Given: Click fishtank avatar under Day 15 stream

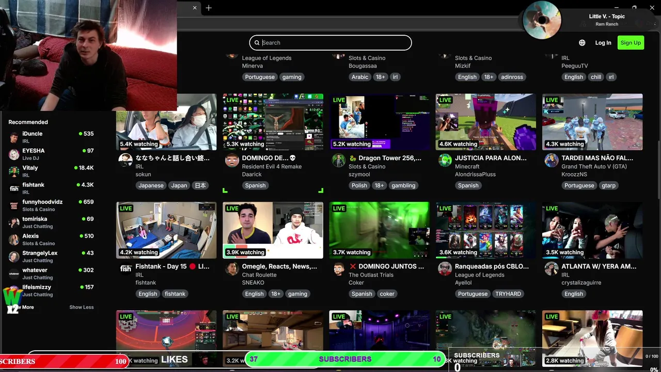Looking at the screenshot, I should tap(125, 269).
